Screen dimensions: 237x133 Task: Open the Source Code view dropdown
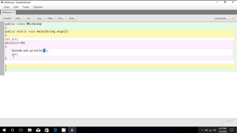pos(224,18)
